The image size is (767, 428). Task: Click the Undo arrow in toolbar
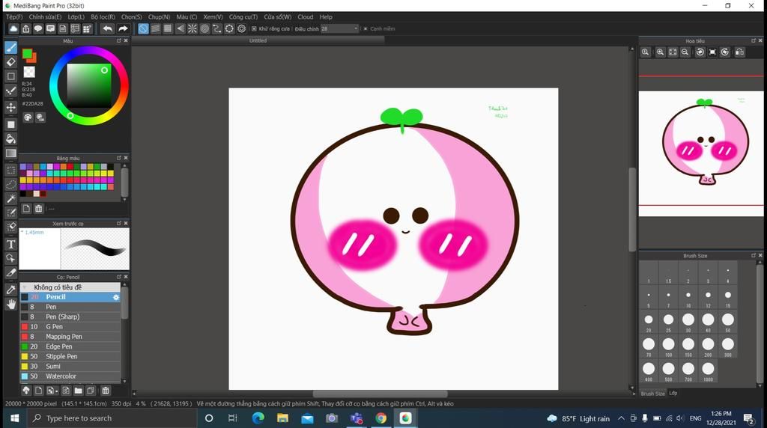[x=107, y=28]
